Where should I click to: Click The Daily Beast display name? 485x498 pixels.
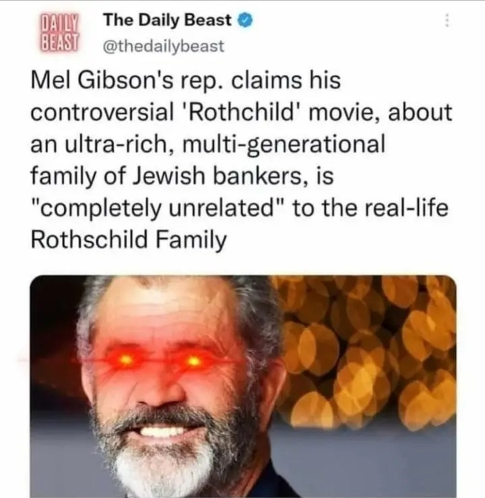[x=168, y=20]
